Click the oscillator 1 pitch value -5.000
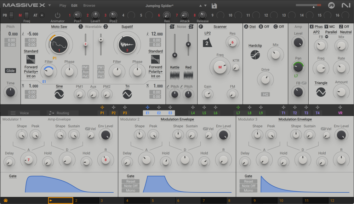This screenshot has width=354, height=204. (33, 34)
